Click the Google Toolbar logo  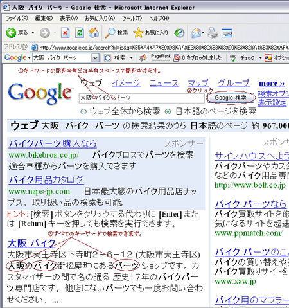coord(15,57)
